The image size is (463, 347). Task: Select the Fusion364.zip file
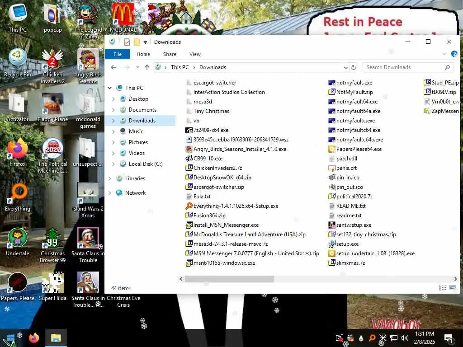click(206, 216)
